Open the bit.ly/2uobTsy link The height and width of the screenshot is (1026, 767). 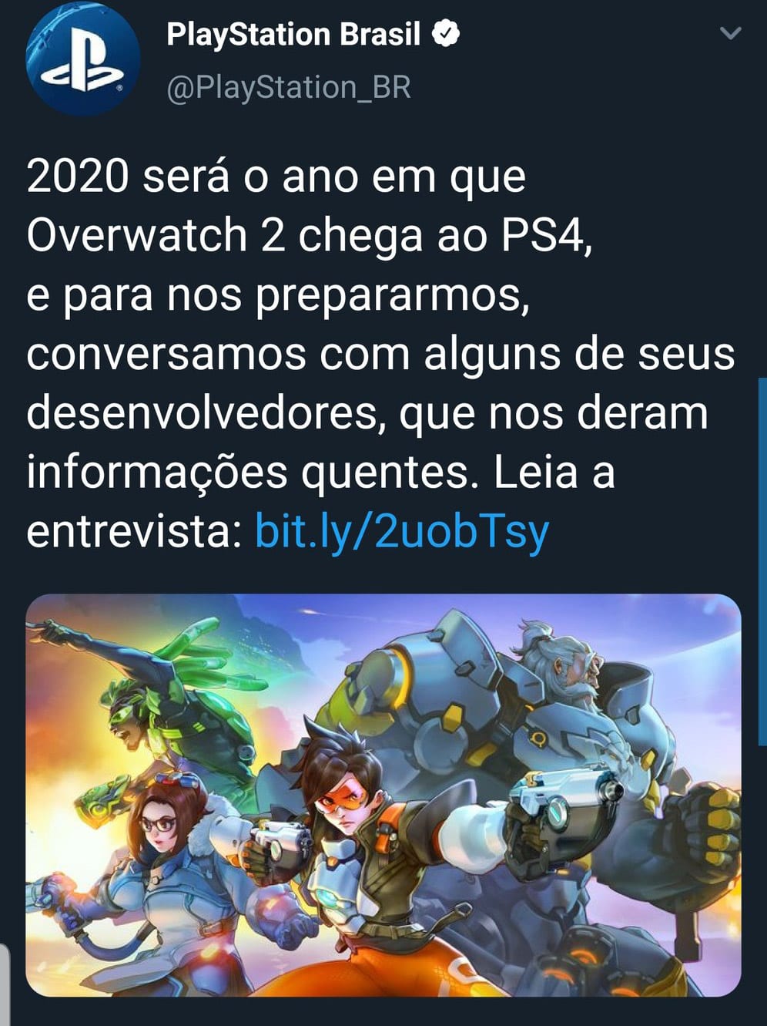(x=402, y=532)
